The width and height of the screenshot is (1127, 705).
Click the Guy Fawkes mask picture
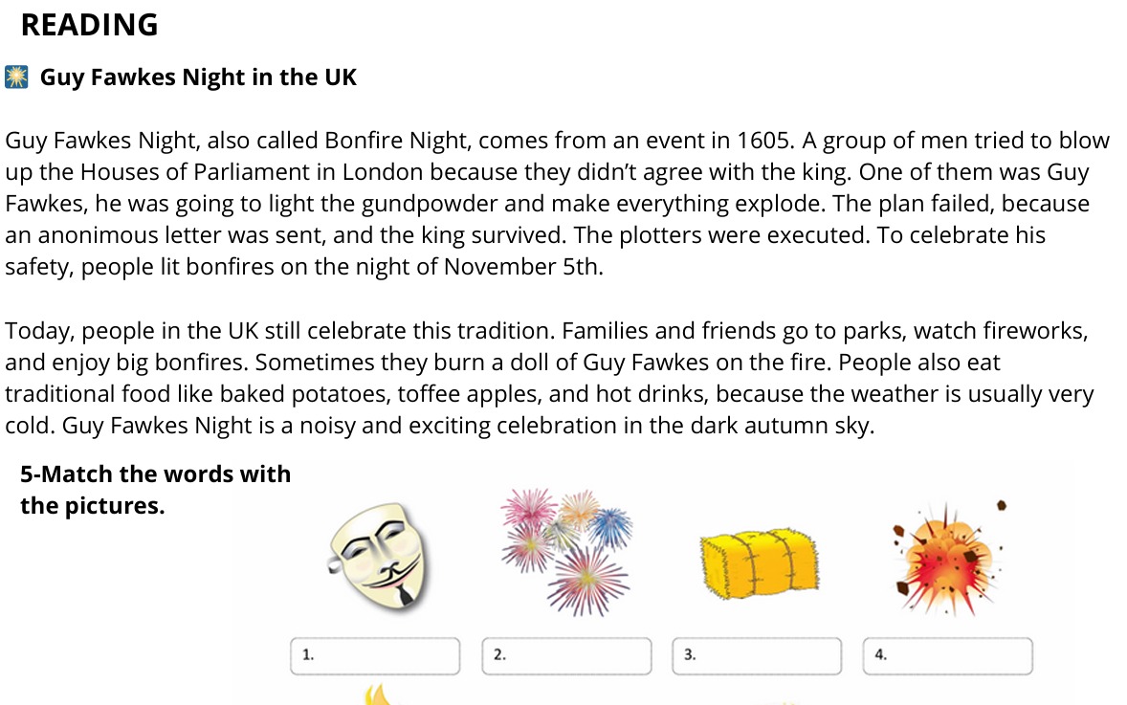coord(380,558)
